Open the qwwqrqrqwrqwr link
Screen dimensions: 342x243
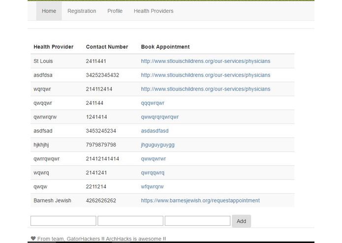[x=159, y=117]
